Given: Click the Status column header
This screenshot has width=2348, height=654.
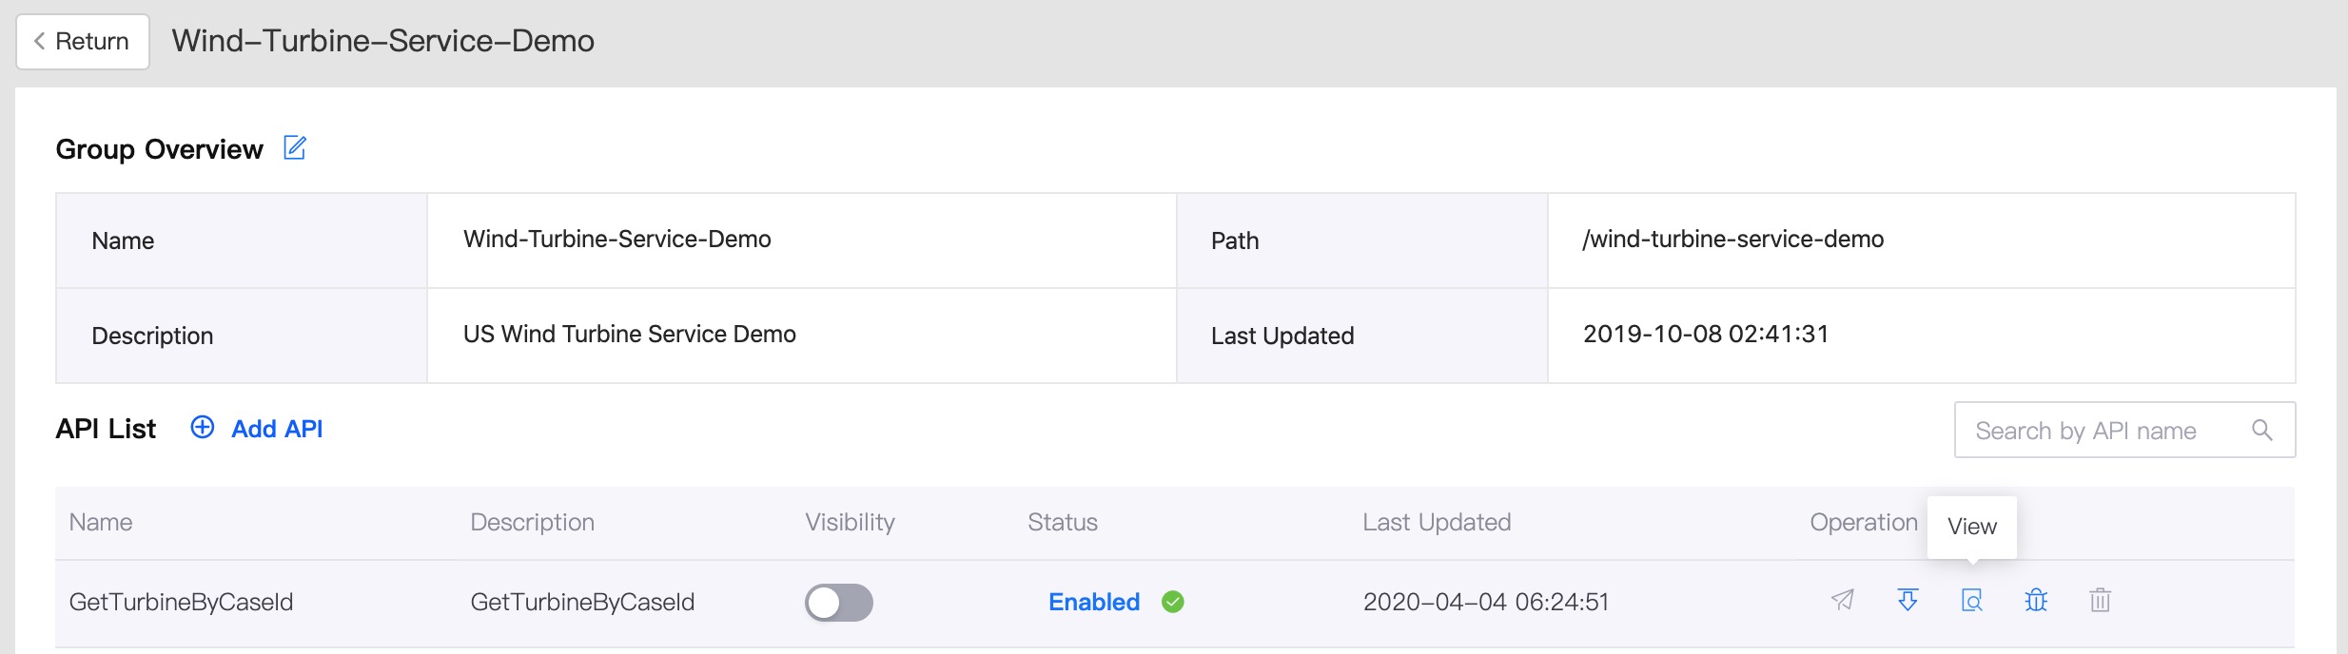Looking at the screenshot, I should [1062, 523].
